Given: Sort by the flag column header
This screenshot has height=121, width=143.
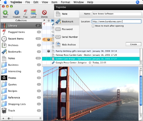Looking at the screenshot, I should point(44,21).
